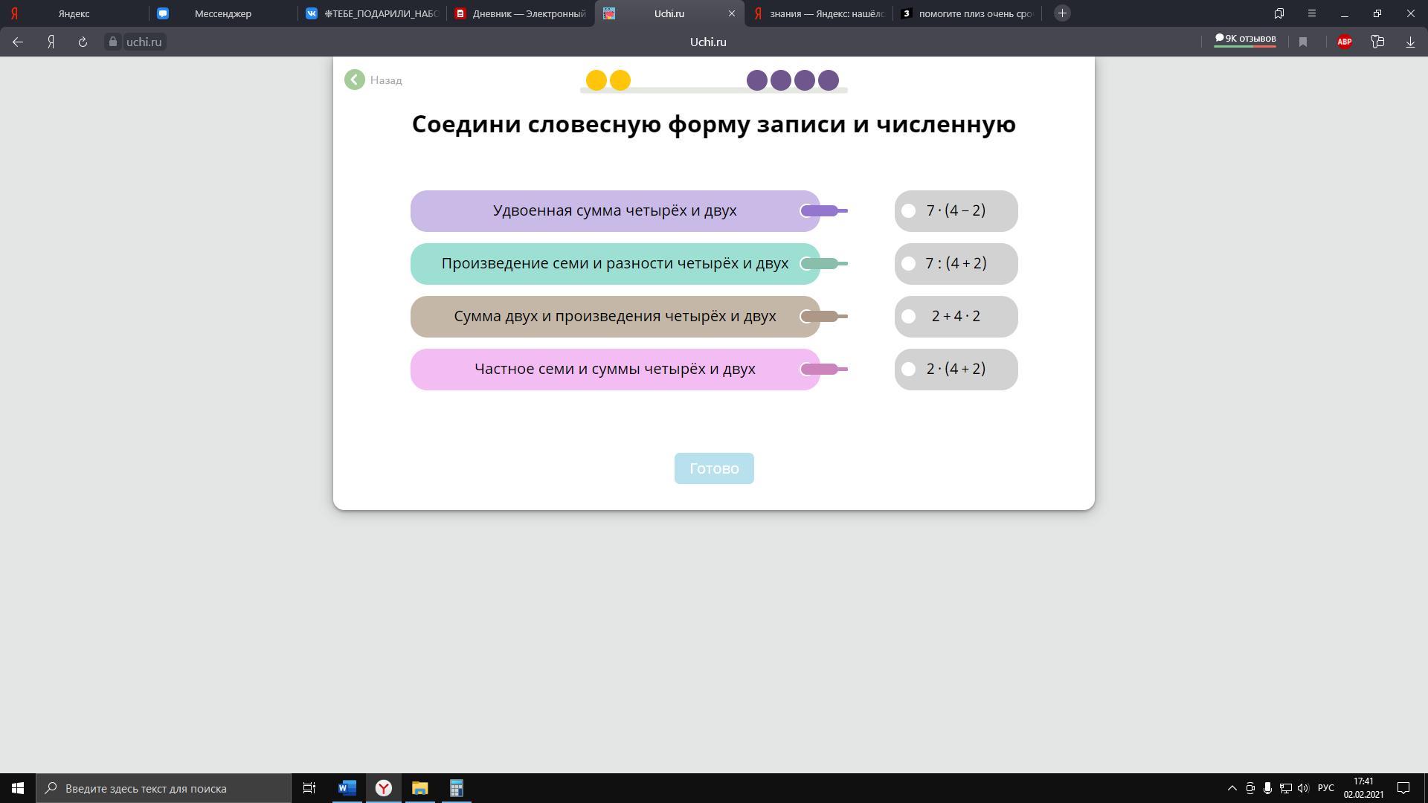Click the bookmark icon in address bar
The width and height of the screenshot is (1428, 803).
[1303, 42]
